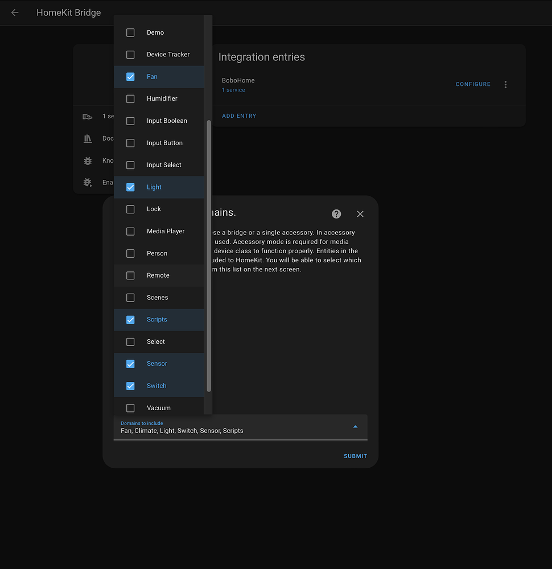Go back using the back arrow
This screenshot has height=569, width=552.
pos(14,13)
